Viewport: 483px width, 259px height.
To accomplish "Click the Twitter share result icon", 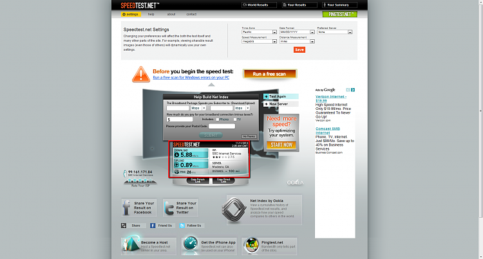I will click(169, 208).
